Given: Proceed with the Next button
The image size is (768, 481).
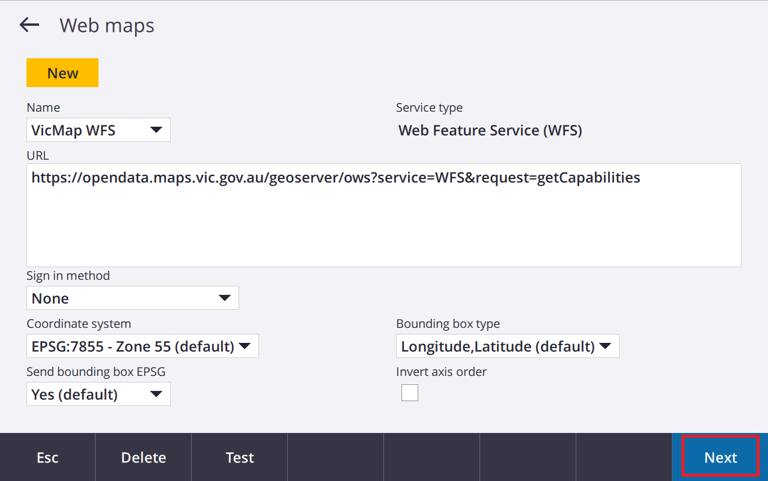Looking at the screenshot, I should [x=720, y=458].
